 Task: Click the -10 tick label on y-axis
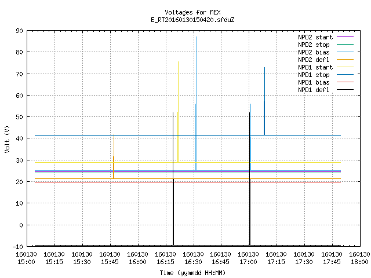(x=18, y=247)
